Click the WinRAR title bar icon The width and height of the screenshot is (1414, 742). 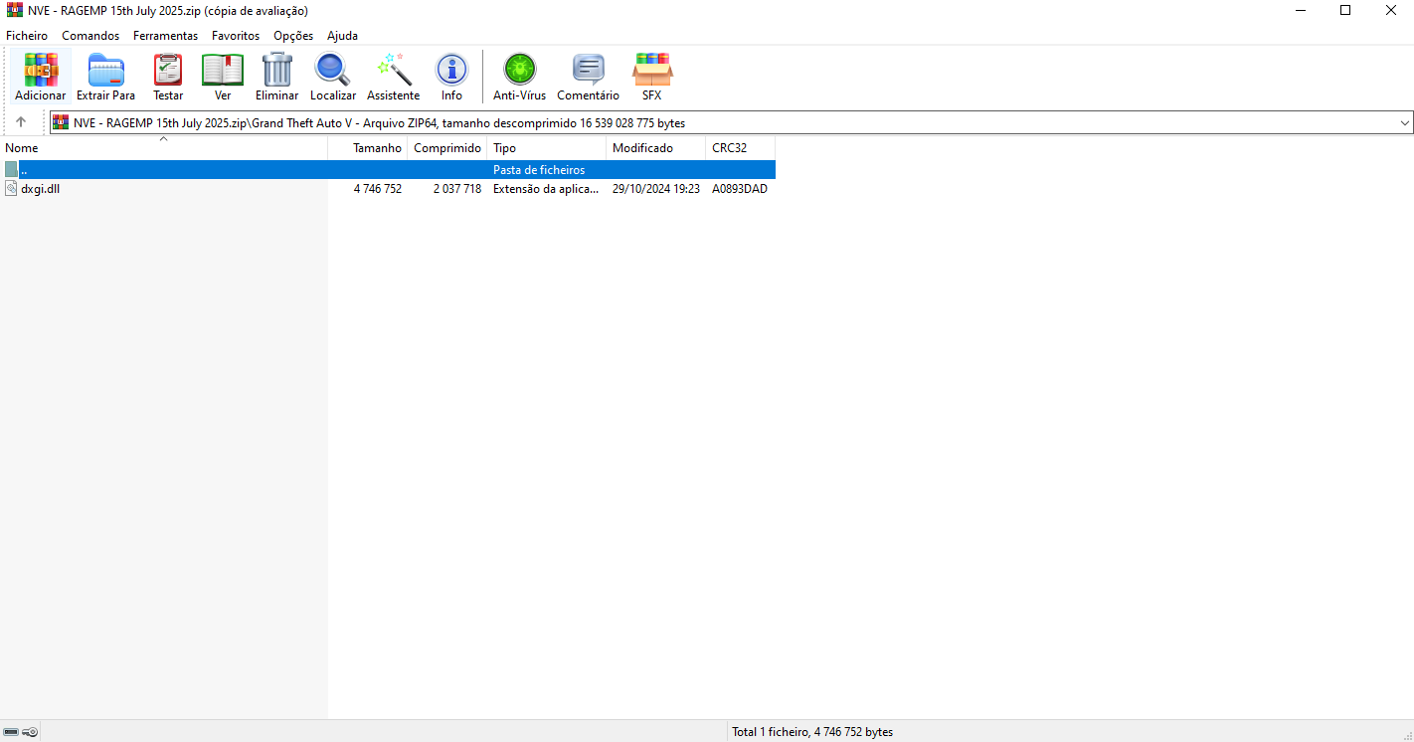coord(15,10)
